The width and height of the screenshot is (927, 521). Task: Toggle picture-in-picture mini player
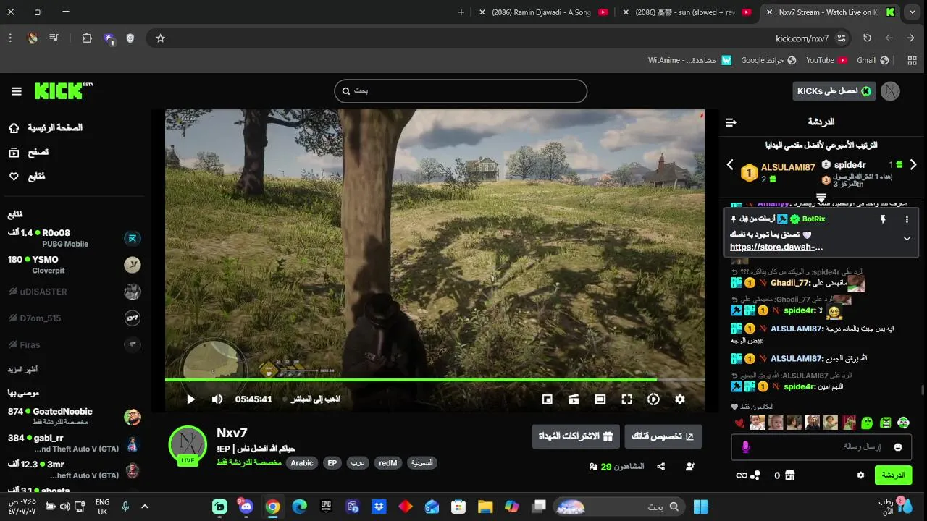coord(548,399)
